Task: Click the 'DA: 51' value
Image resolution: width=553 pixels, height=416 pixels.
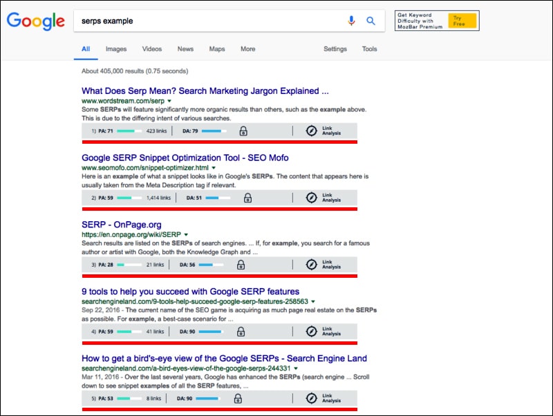Action: [x=194, y=198]
